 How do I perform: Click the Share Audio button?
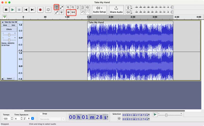[116, 10]
